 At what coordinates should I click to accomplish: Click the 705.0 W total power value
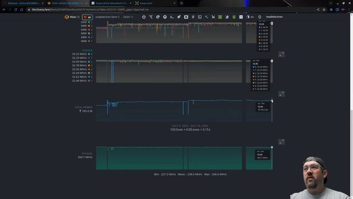(x=85, y=111)
